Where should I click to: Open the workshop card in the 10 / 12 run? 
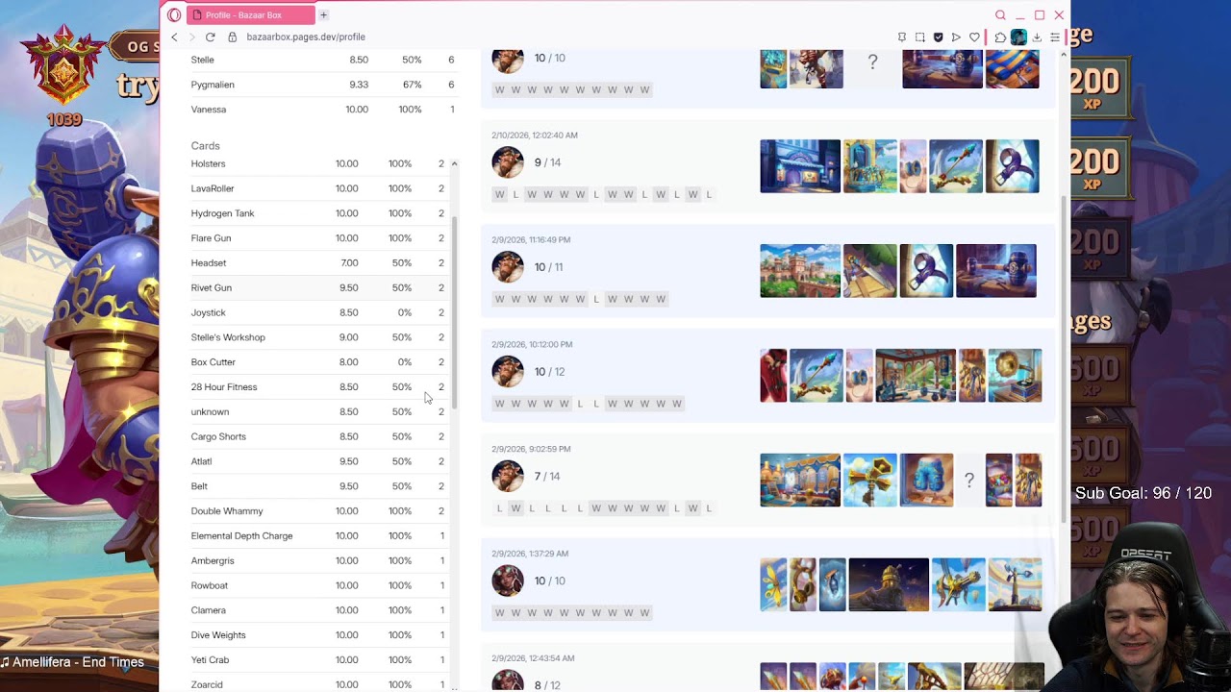[x=916, y=376]
